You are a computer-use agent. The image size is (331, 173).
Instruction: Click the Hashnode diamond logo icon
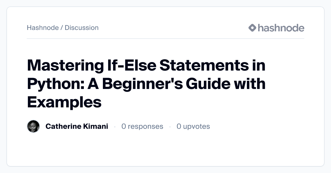coord(252,28)
